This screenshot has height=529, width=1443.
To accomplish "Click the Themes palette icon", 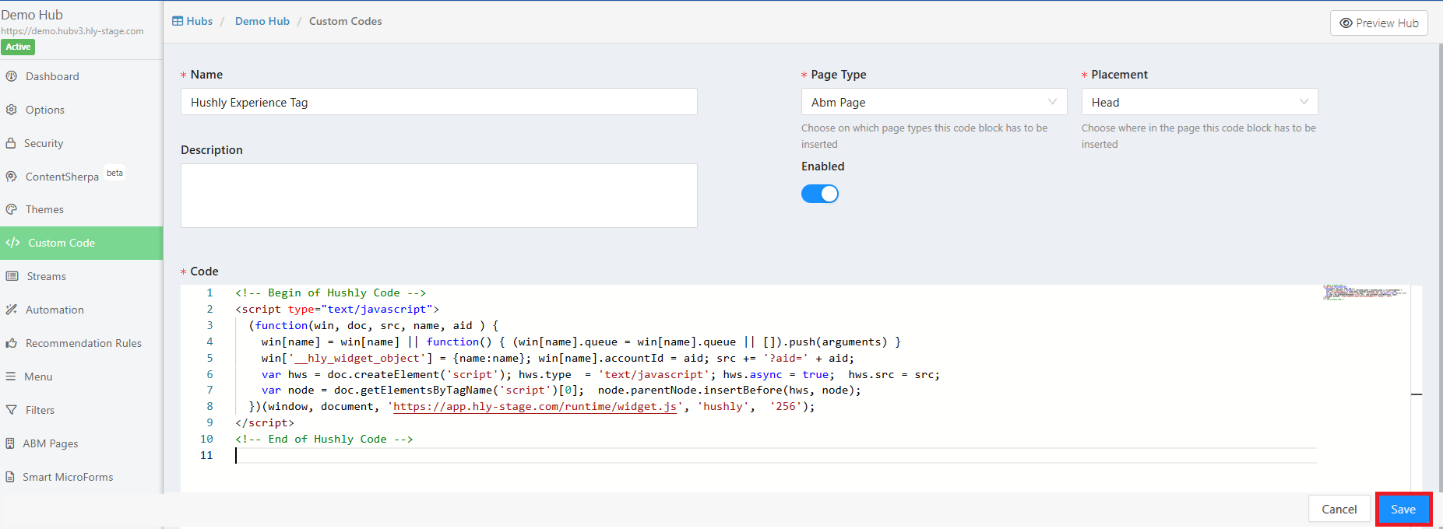I will click(11, 209).
